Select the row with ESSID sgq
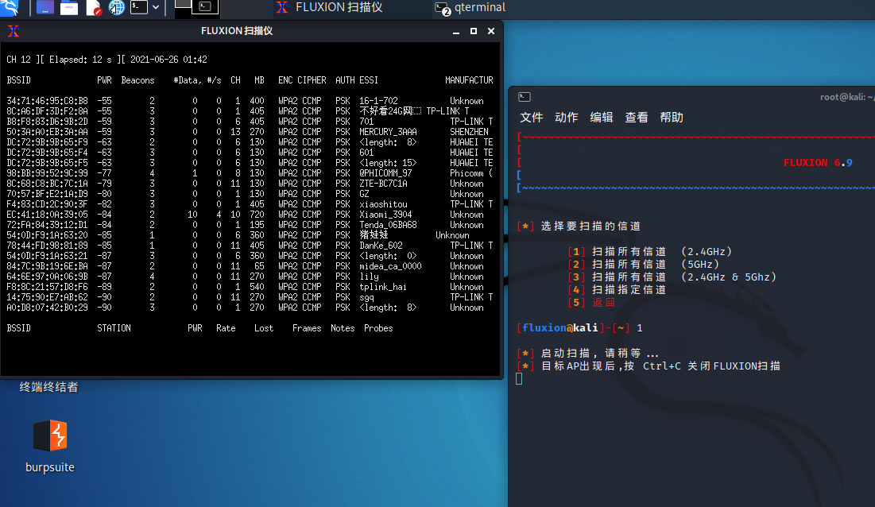 pos(250,297)
